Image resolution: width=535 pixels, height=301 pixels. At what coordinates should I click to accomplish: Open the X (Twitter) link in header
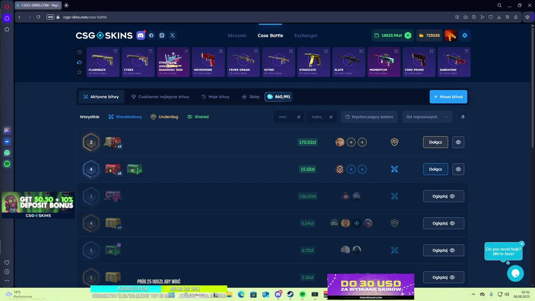172,36
